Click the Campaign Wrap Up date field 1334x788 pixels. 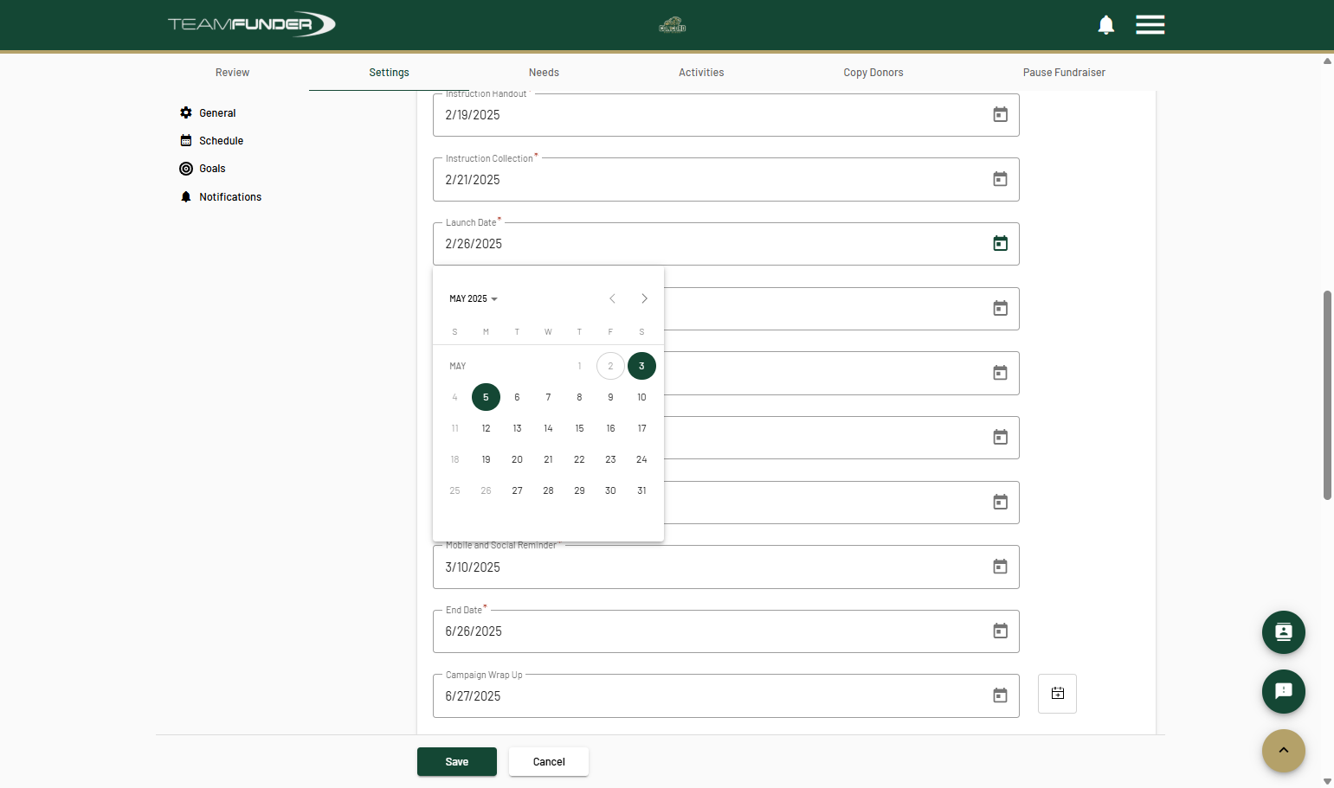[725, 695]
